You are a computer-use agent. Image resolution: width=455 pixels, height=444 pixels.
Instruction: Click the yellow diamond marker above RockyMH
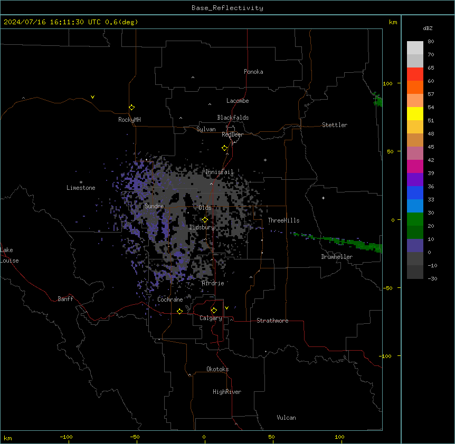pyautogui.click(x=132, y=108)
